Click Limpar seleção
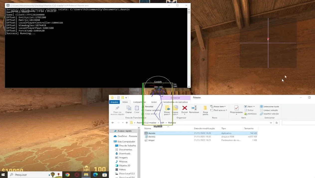This screenshot has width=315, height=178. point(269,110)
